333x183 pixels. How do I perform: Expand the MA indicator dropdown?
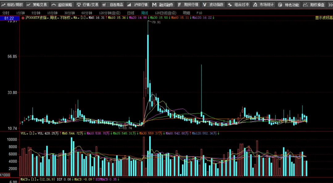point(77,18)
